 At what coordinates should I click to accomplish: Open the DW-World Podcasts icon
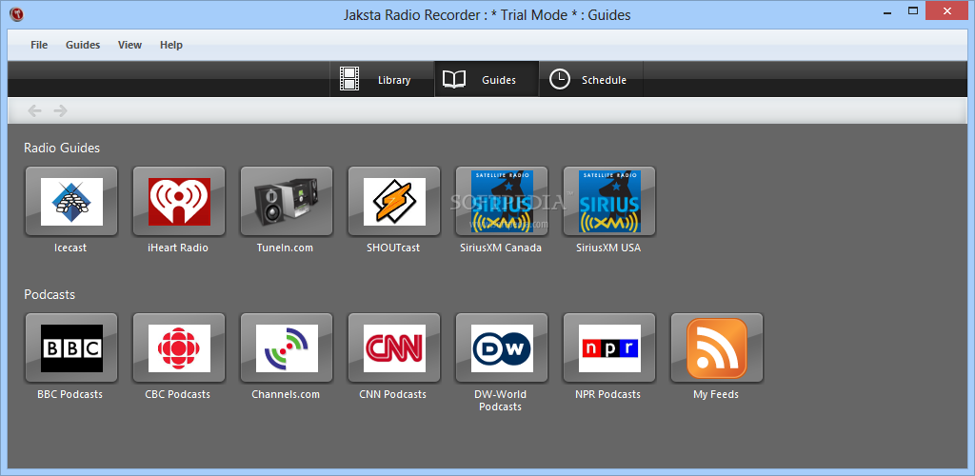(x=501, y=348)
